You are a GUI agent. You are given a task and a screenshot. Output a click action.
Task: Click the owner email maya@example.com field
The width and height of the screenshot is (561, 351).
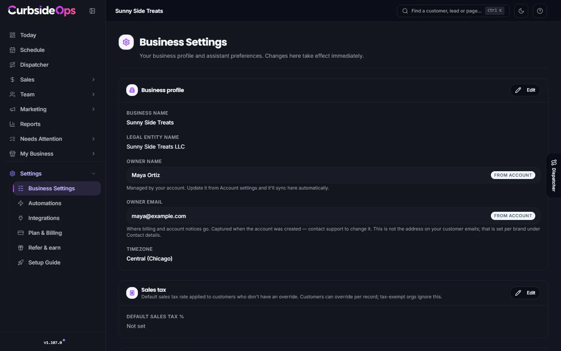click(333, 216)
